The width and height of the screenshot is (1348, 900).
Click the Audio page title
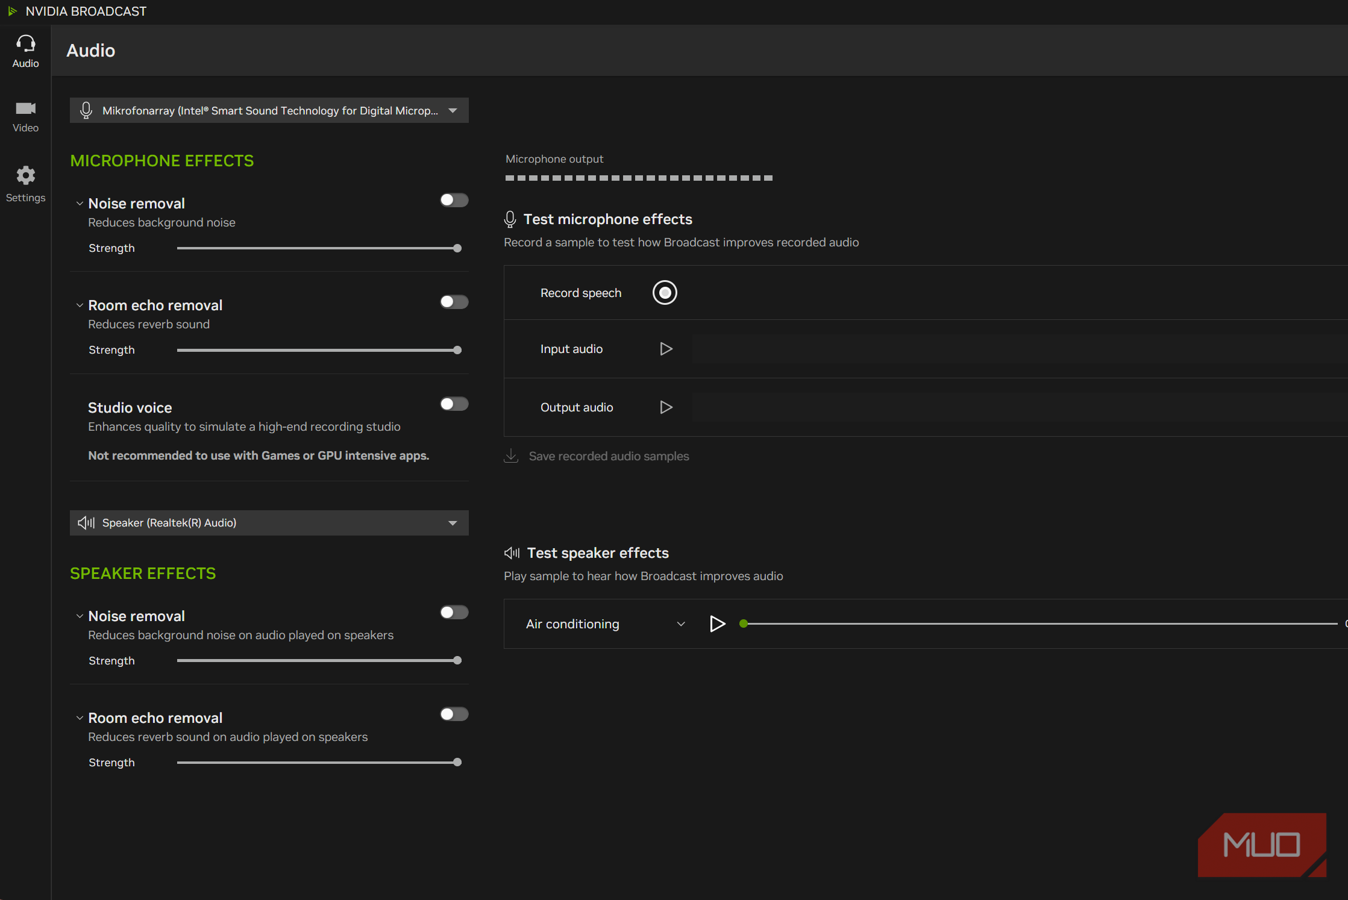[91, 51]
